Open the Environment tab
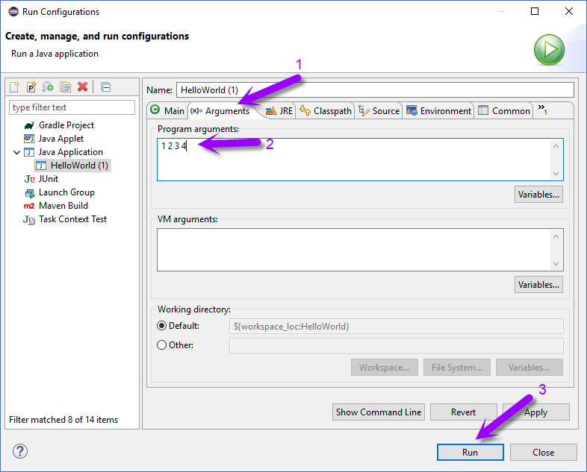This screenshot has height=472, width=587. [x=438, y=111]
